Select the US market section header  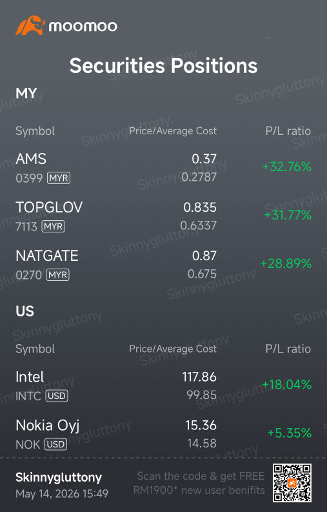(x=25, y=311)
